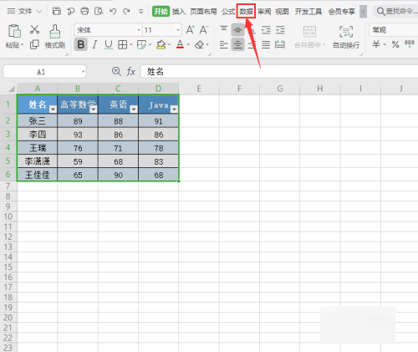418x352 pixels.
Task: Click the Redo arrow
Action: pyautogui.click(x=126, y=11)
